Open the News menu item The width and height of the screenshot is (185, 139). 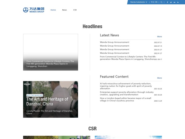[x=64, y=10]
